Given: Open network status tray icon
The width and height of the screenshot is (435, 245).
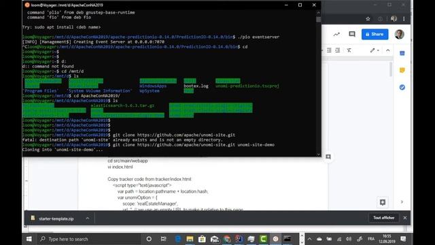Looking at the screenshot, I should [339, 239].
